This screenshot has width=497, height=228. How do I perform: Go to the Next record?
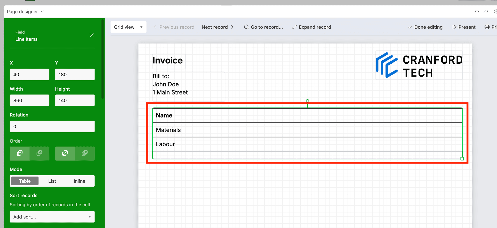pos(217,27)
